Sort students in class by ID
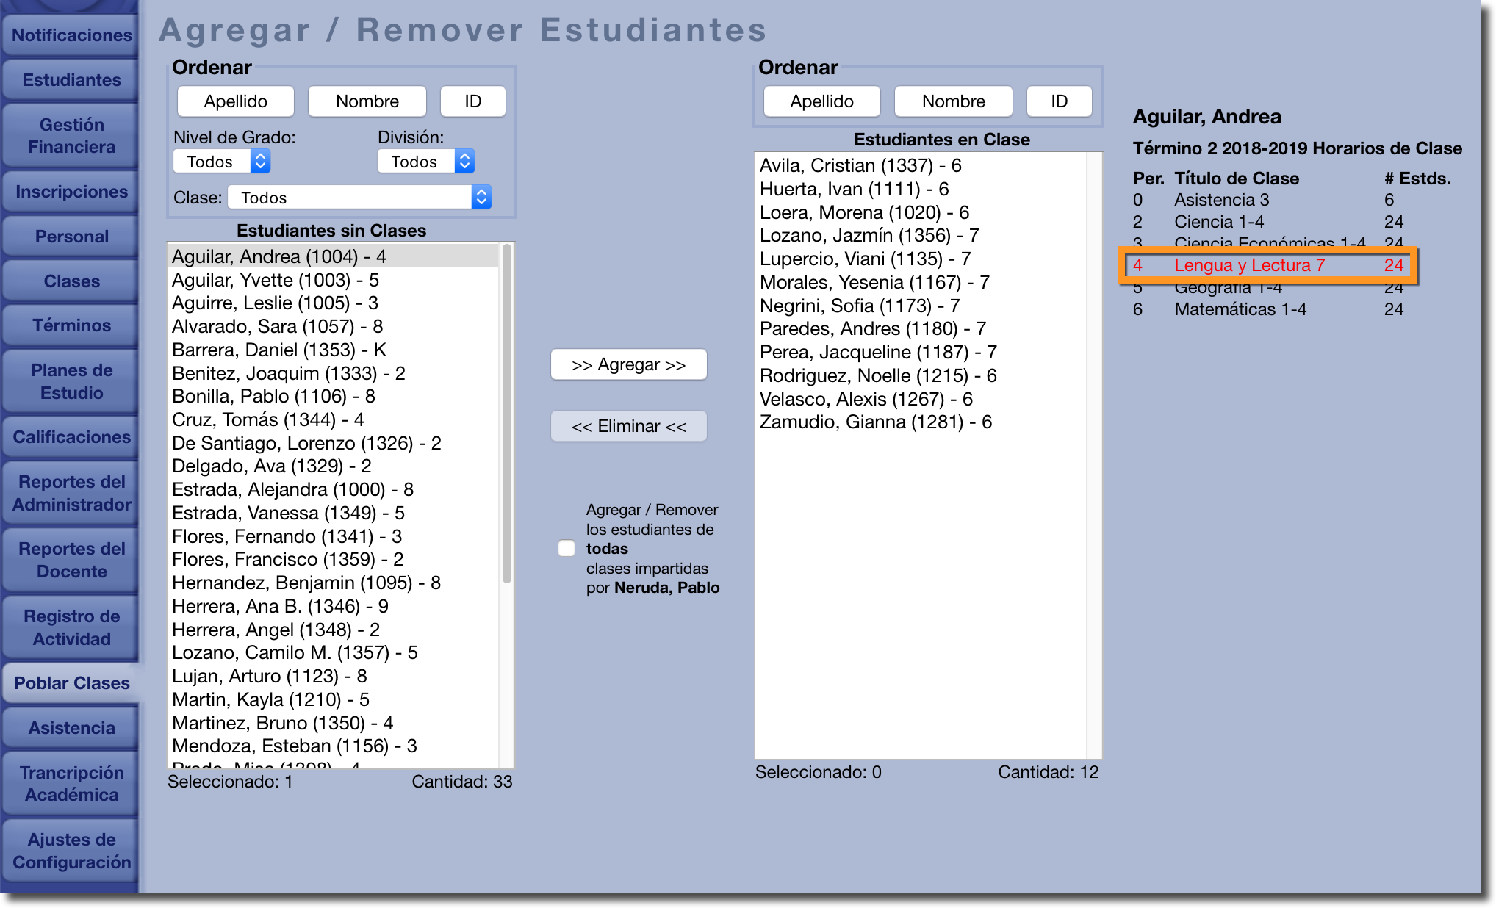Image resolution: width=1496 pixels, height=908 pixels. point(1058,101)
